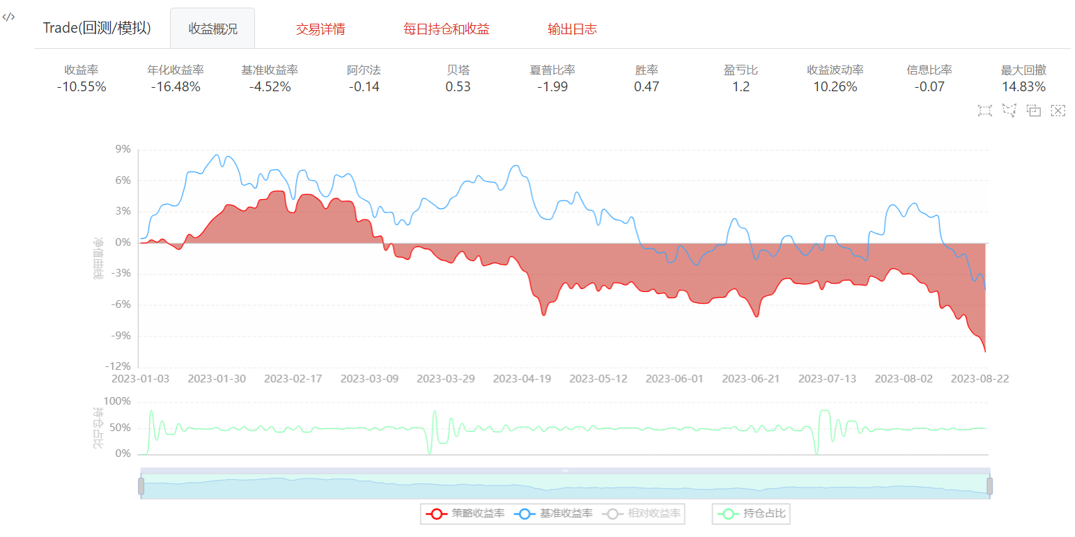The height and width of the screenshot is (537, 1075).
Task: Activate the polygon lasso selection tool
Action: [x=1009, y=110]
